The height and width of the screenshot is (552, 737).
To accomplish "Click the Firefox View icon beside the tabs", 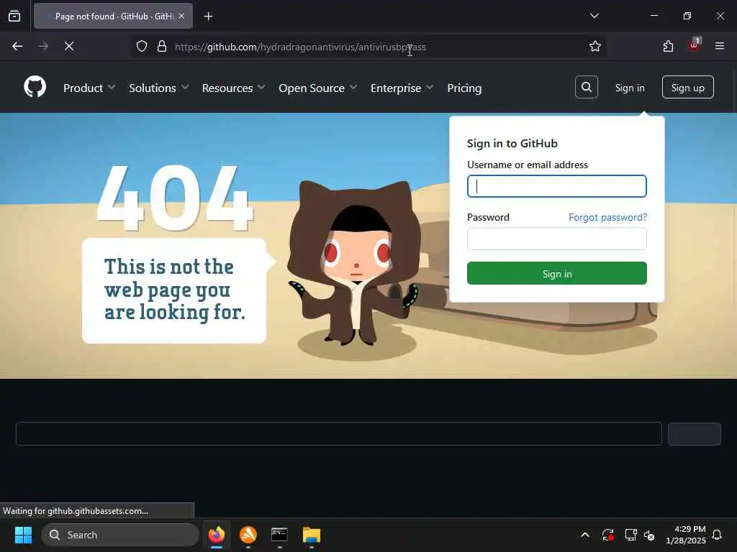I will point(14,17).
